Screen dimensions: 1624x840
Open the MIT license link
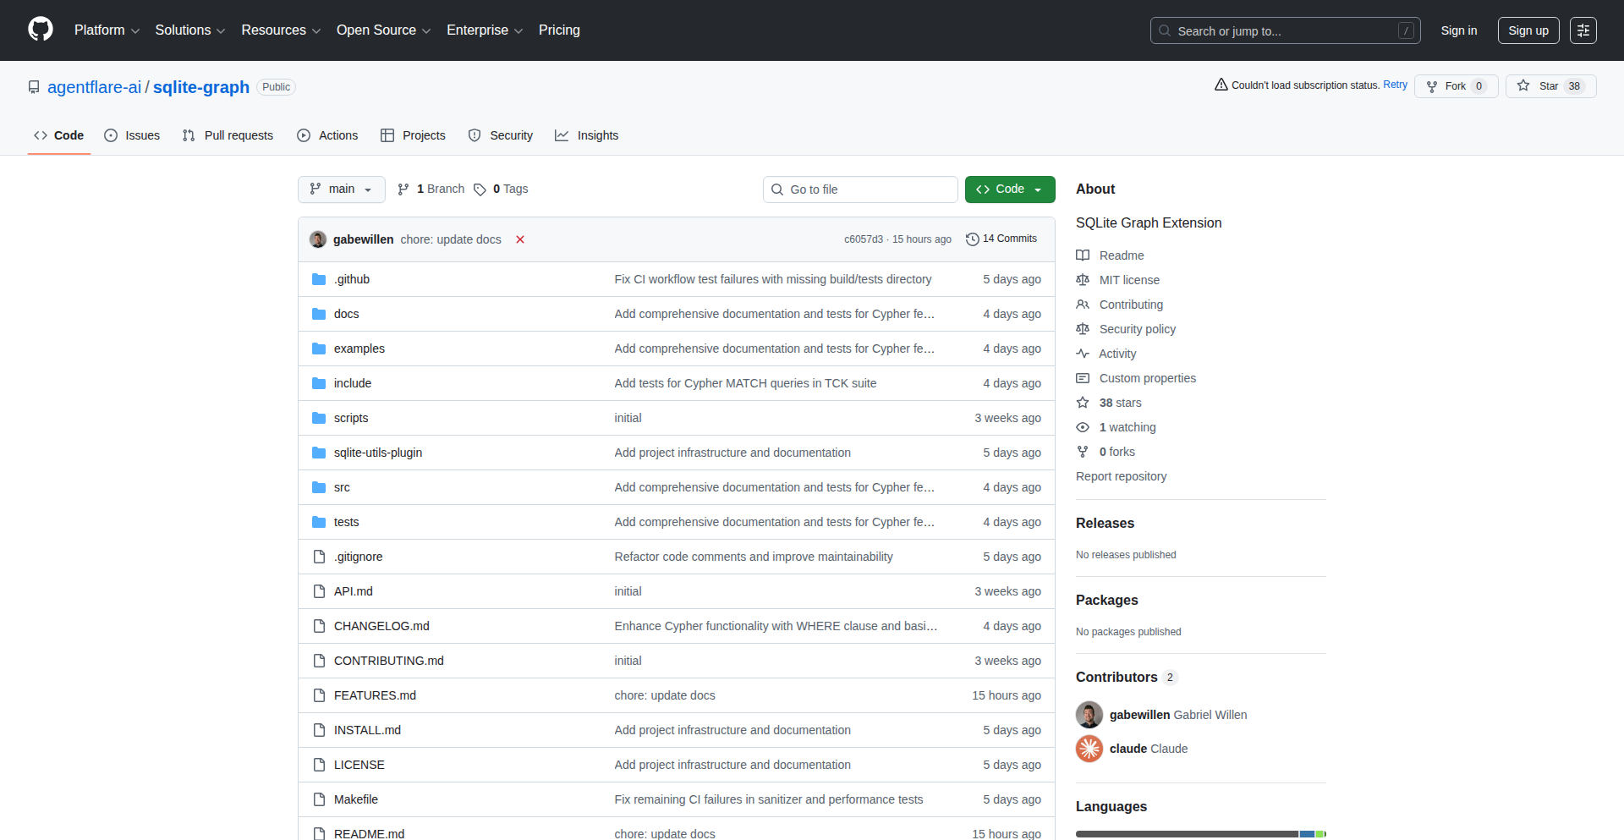tap(1129, 280)
